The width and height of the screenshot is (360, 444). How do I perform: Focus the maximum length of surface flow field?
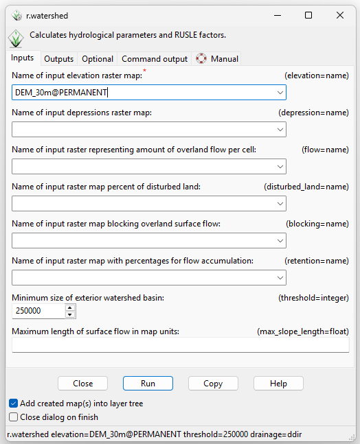click(x=181, y=345)
